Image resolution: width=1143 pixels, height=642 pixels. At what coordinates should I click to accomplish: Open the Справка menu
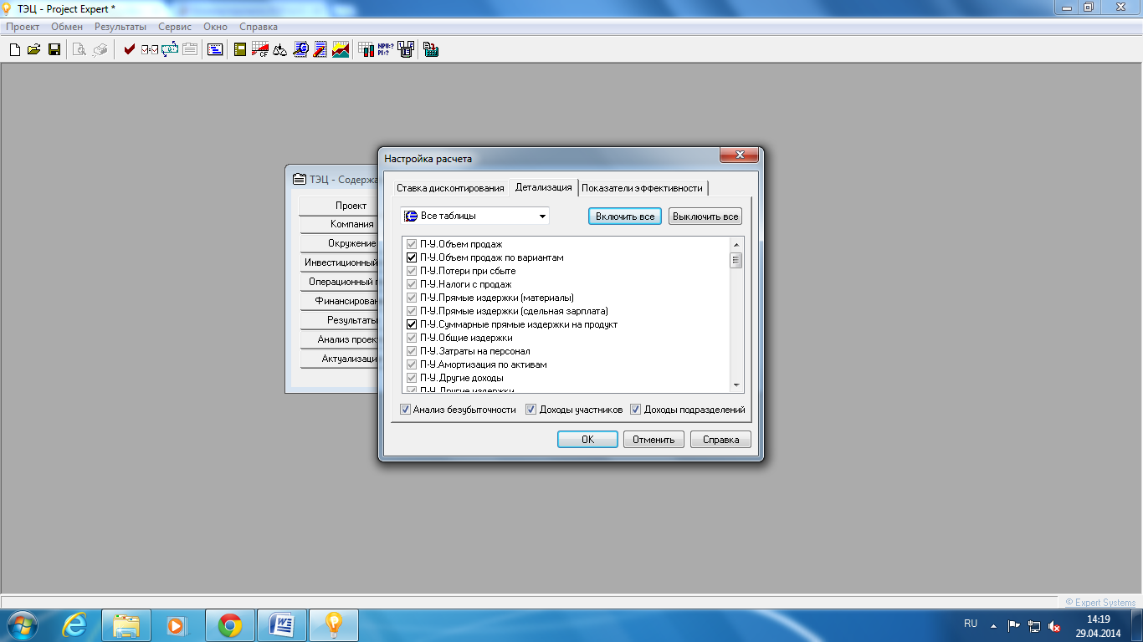[259, 27]
